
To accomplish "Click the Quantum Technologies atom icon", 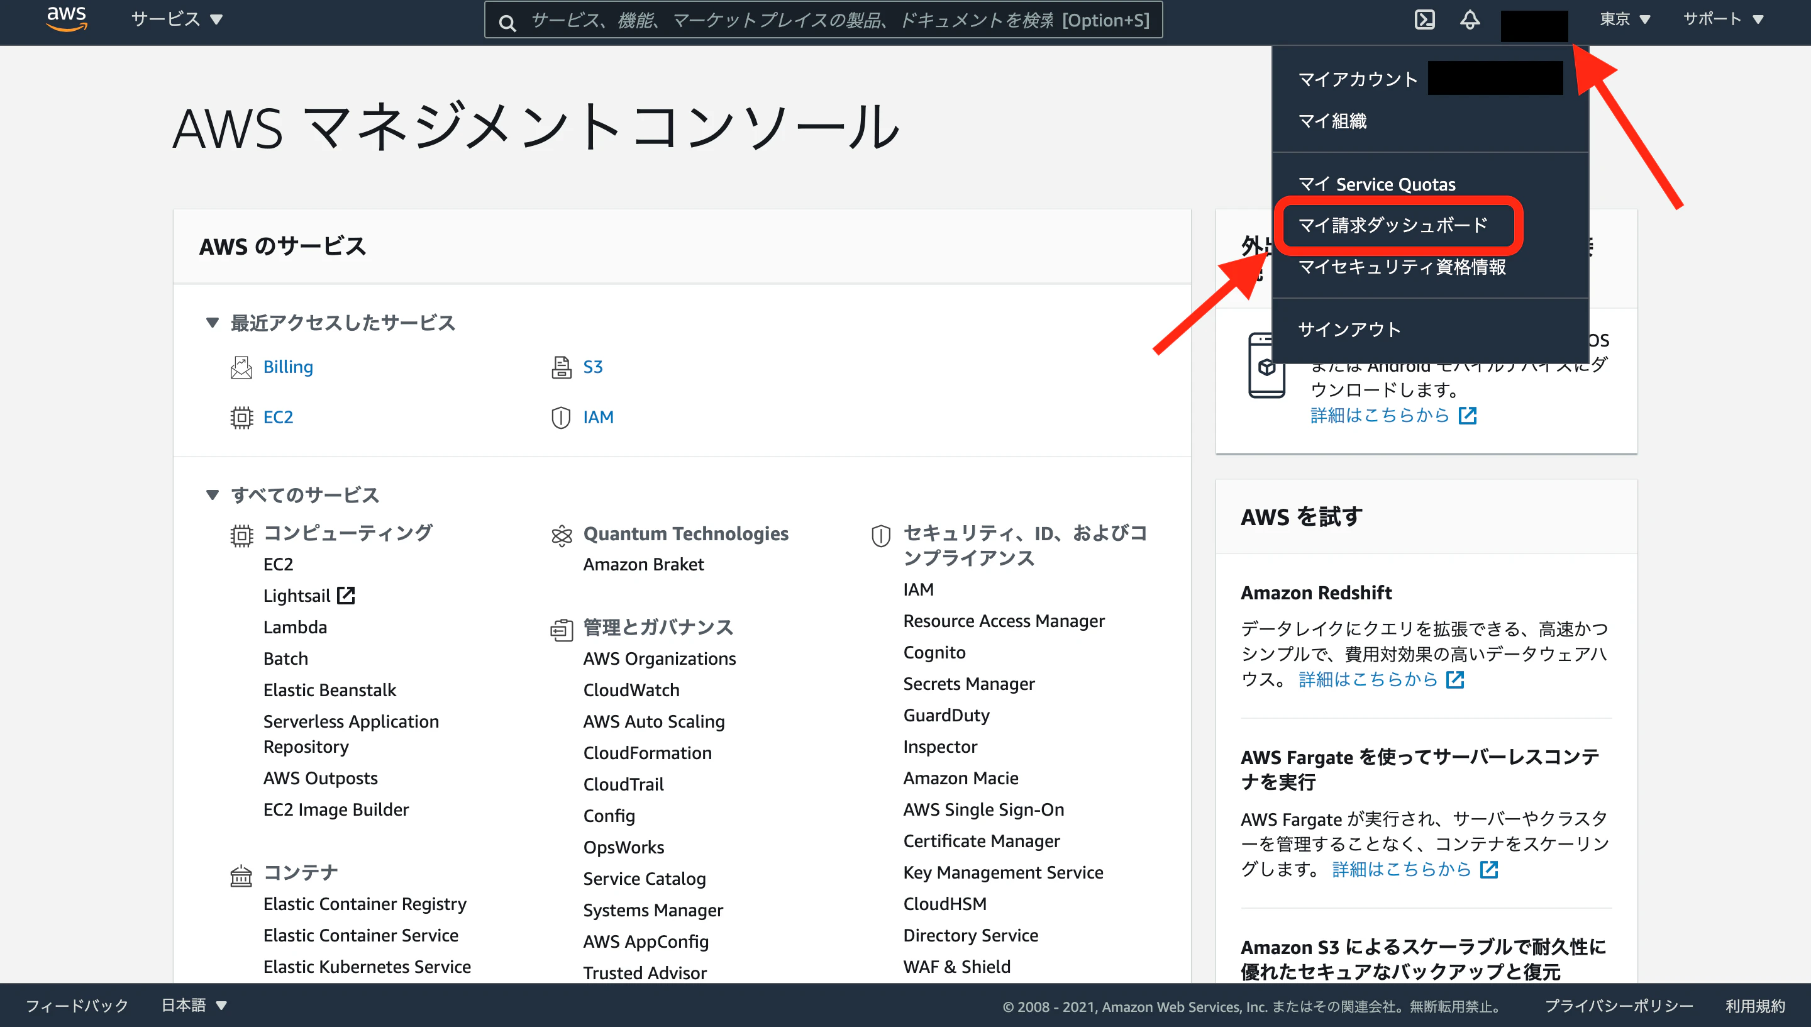I will (x=562, y=536).
